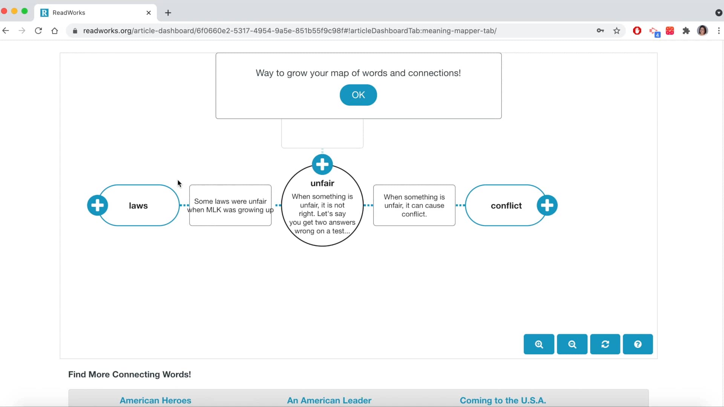This screenshot has width=724, height=407.
Task: Open the Chrome three-dot menu
Action: point(719,31)
